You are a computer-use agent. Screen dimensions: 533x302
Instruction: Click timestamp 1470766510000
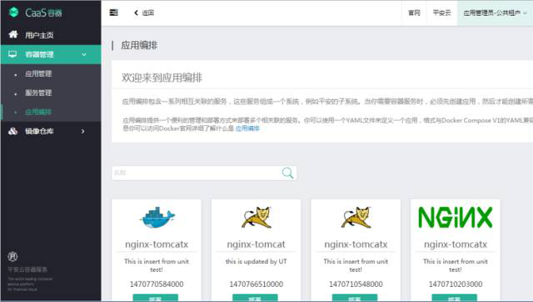(257, 284)
